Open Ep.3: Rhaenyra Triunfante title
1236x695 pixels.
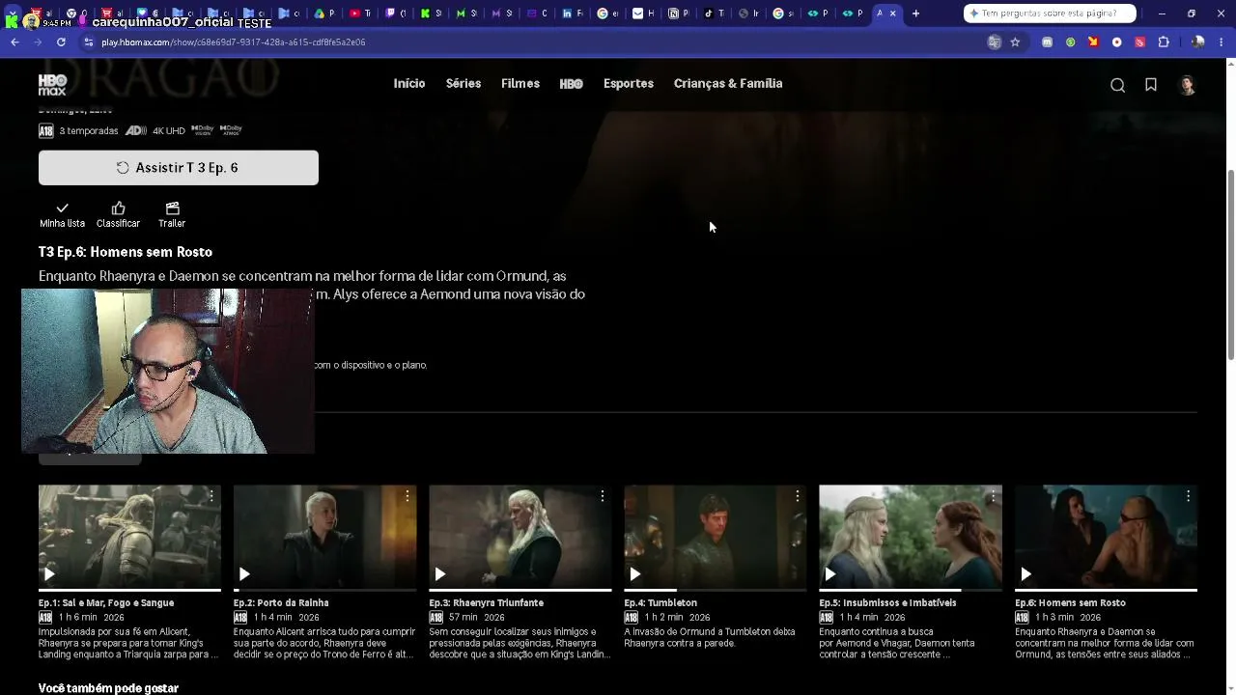pyautogui.click(x=487, y=603)
